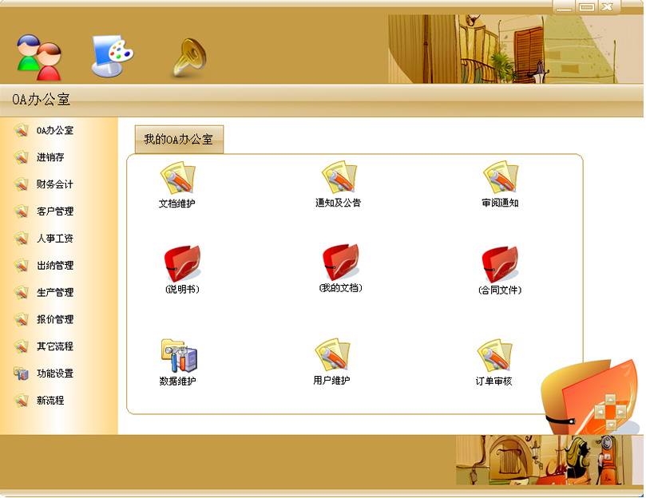Go to 财务会计 module

(55, 184)
